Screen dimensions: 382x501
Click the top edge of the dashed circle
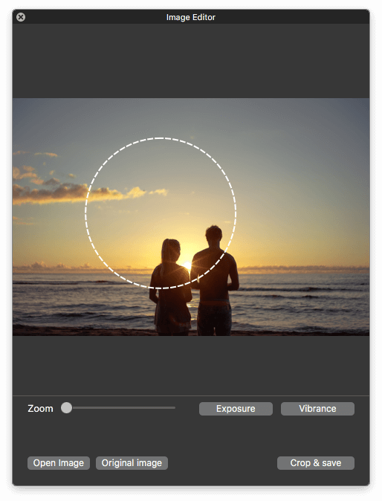click(x=161, y=138)
